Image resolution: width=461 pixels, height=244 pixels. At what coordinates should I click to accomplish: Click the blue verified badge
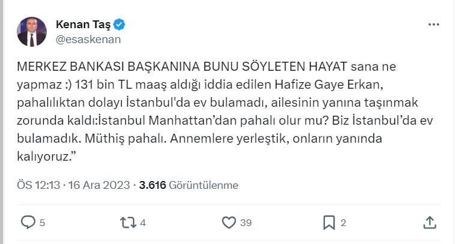[120, 25]
